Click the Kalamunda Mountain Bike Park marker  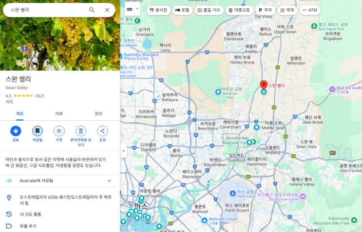click(x=354, y=220)
